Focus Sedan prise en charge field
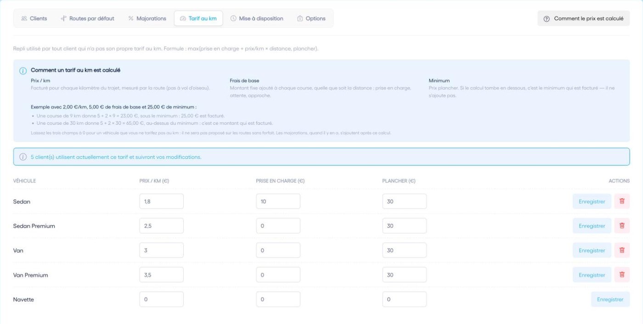Image resolution: width=643 pixels, height=324 pixels. pyautogui.click(x=278, y=201)
